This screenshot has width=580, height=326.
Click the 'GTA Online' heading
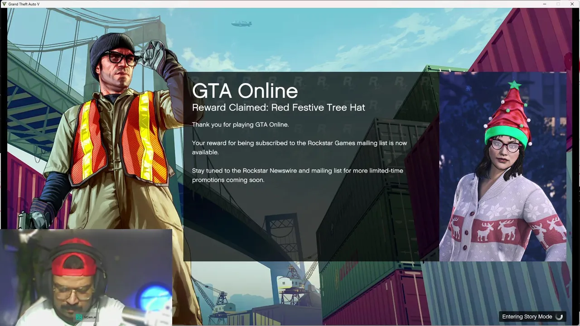pyautogui.click(x=245, y=91)
